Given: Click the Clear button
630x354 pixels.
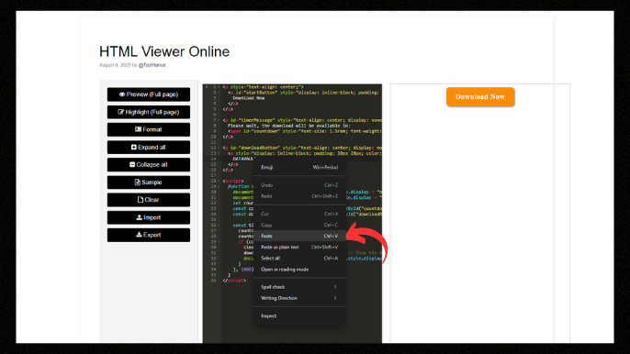Looking at the screenshot, I should point(148,200).
